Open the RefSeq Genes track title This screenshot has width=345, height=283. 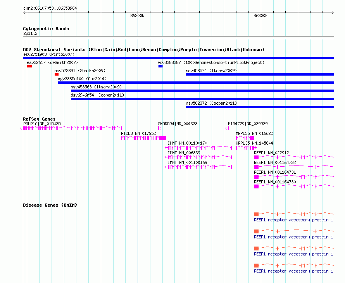(x=39, y=119)
